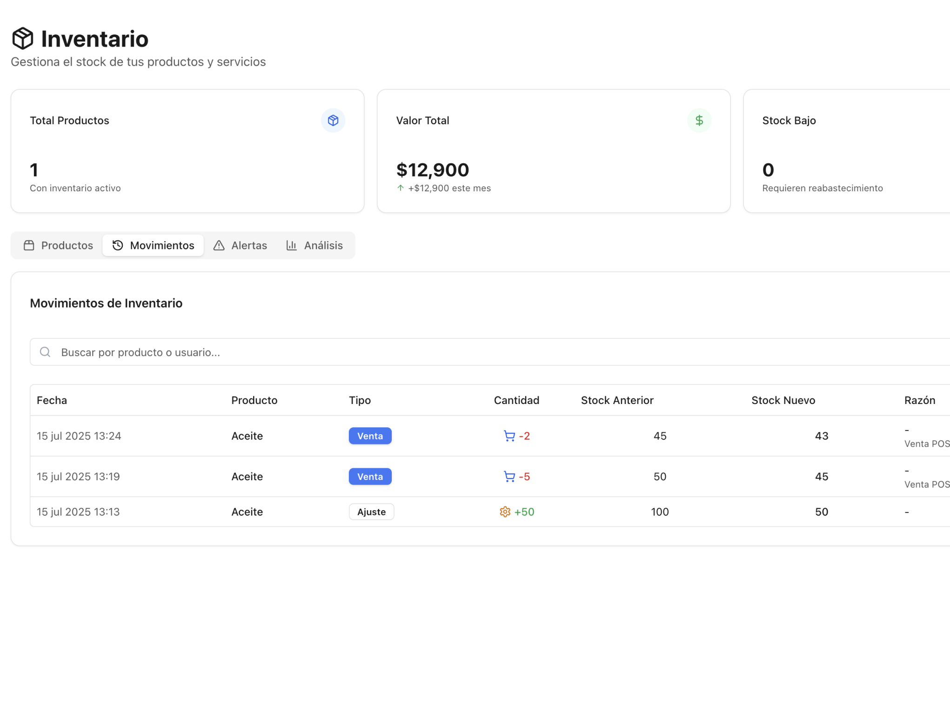Click the Fecha column header
The image size is (950, 720).
[x=52, y=400]
